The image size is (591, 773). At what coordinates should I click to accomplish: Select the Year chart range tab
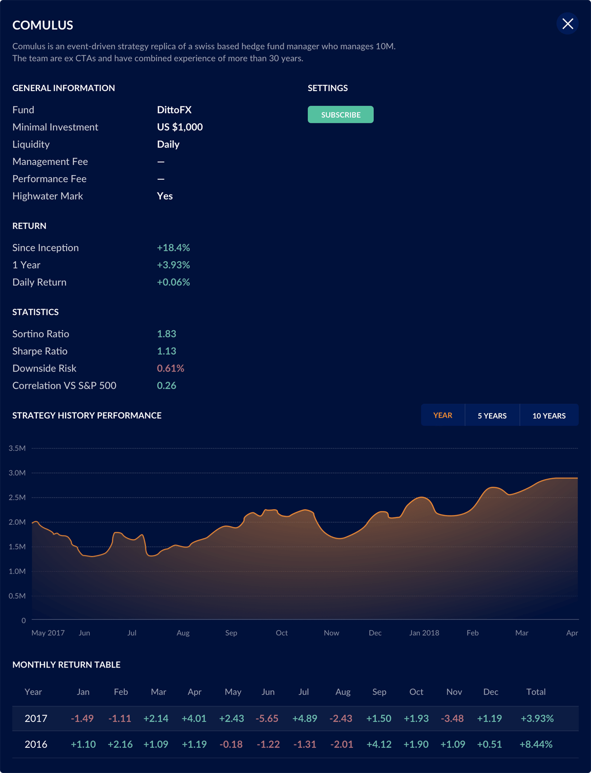click(442, 415)
